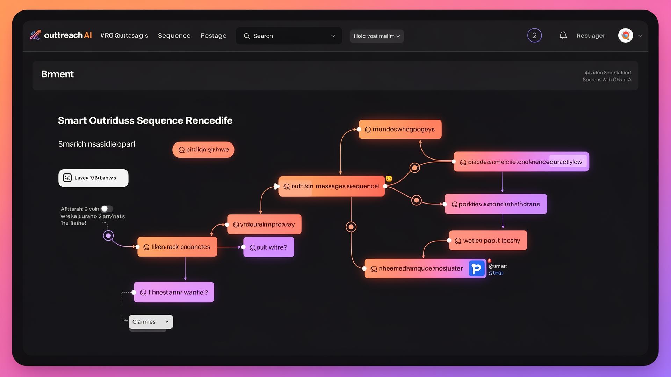Click the Brment heading
This screenshot has width=671, height=377.
[x=57, y=74]
